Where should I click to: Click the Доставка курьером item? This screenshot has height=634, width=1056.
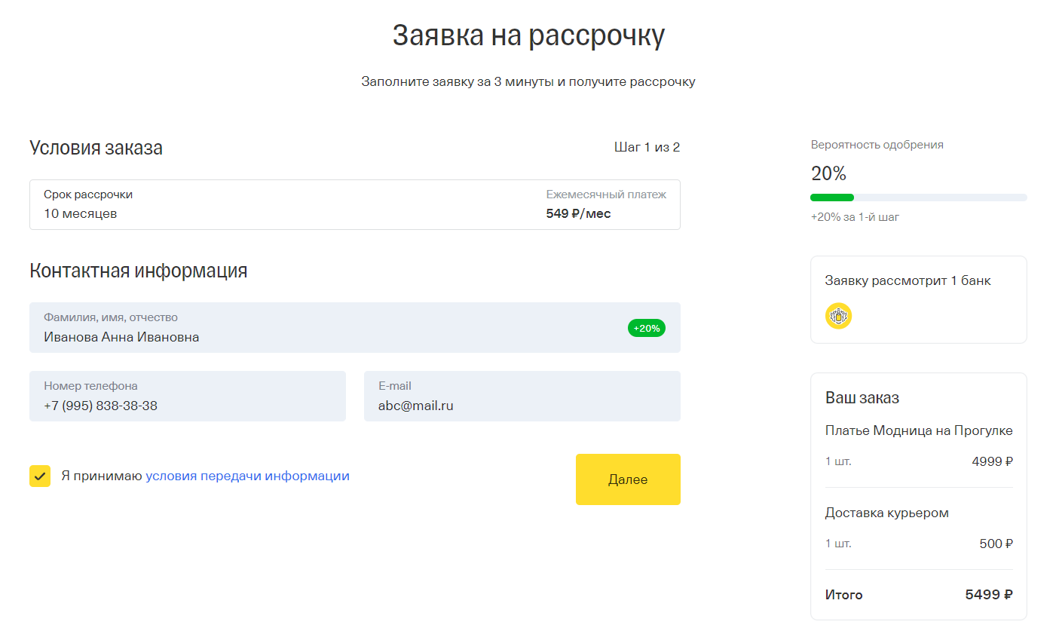886,513
